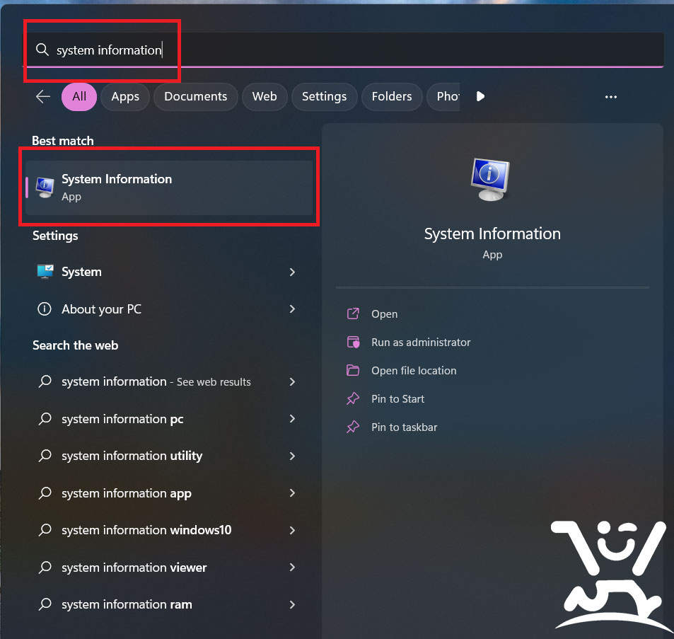Open the System settings result
This screenshot has height=639, width=674.
pos(169,272)
